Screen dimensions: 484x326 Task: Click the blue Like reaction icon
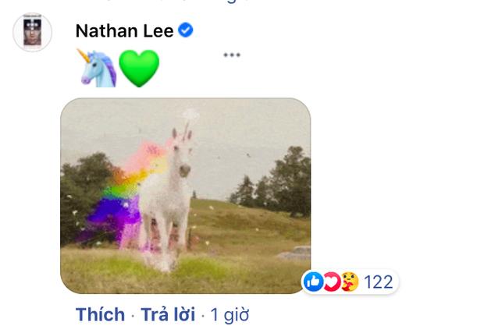click(313, 282)
